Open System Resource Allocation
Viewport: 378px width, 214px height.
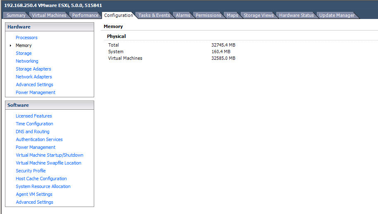tap(43, 186)
